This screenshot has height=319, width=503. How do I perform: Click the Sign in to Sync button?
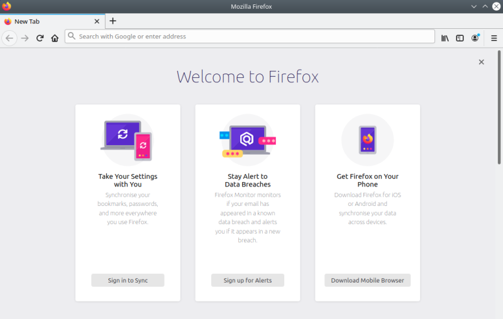pos(128,280)
